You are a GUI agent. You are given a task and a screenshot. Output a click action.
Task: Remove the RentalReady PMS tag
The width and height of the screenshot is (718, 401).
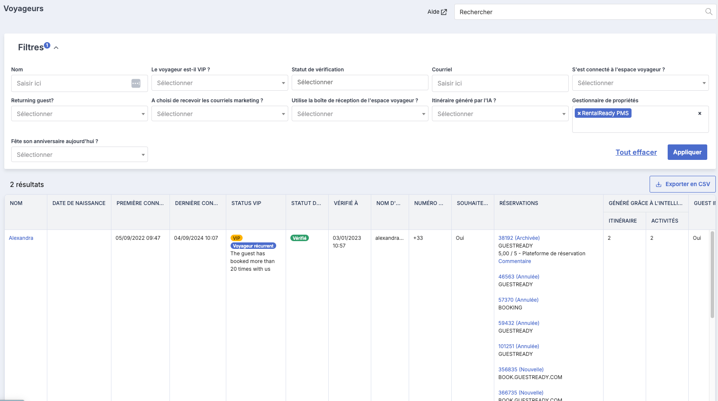click(579, 113)
